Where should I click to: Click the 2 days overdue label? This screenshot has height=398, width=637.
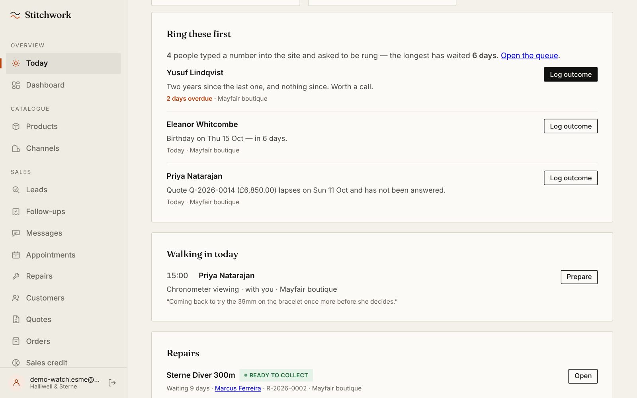tap(189, 99)
